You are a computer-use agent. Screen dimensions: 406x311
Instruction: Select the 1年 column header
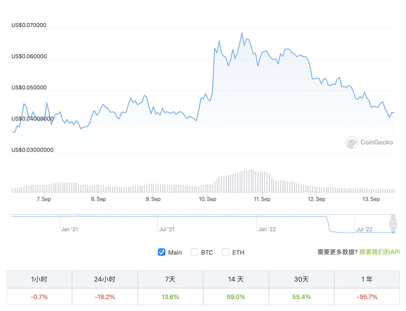[x=367, y=279]
